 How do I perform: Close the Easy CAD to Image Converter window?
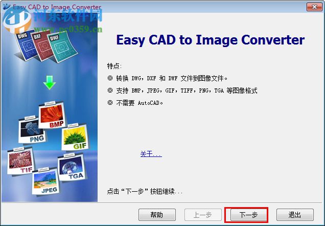point(314,7)
